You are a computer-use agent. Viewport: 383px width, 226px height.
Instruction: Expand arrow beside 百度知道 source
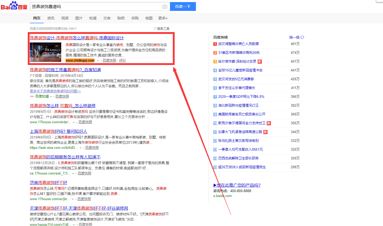tap(51, 97)
